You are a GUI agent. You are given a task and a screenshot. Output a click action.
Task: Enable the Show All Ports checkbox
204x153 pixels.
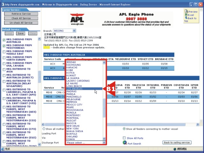(124, 138)
